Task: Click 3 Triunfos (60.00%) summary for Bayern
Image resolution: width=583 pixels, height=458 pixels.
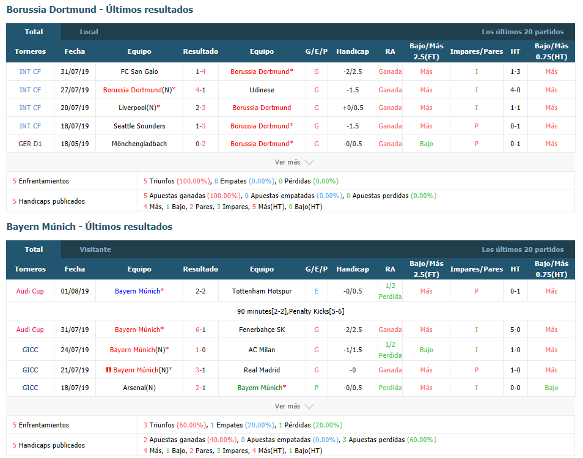Action: point(175,425)
